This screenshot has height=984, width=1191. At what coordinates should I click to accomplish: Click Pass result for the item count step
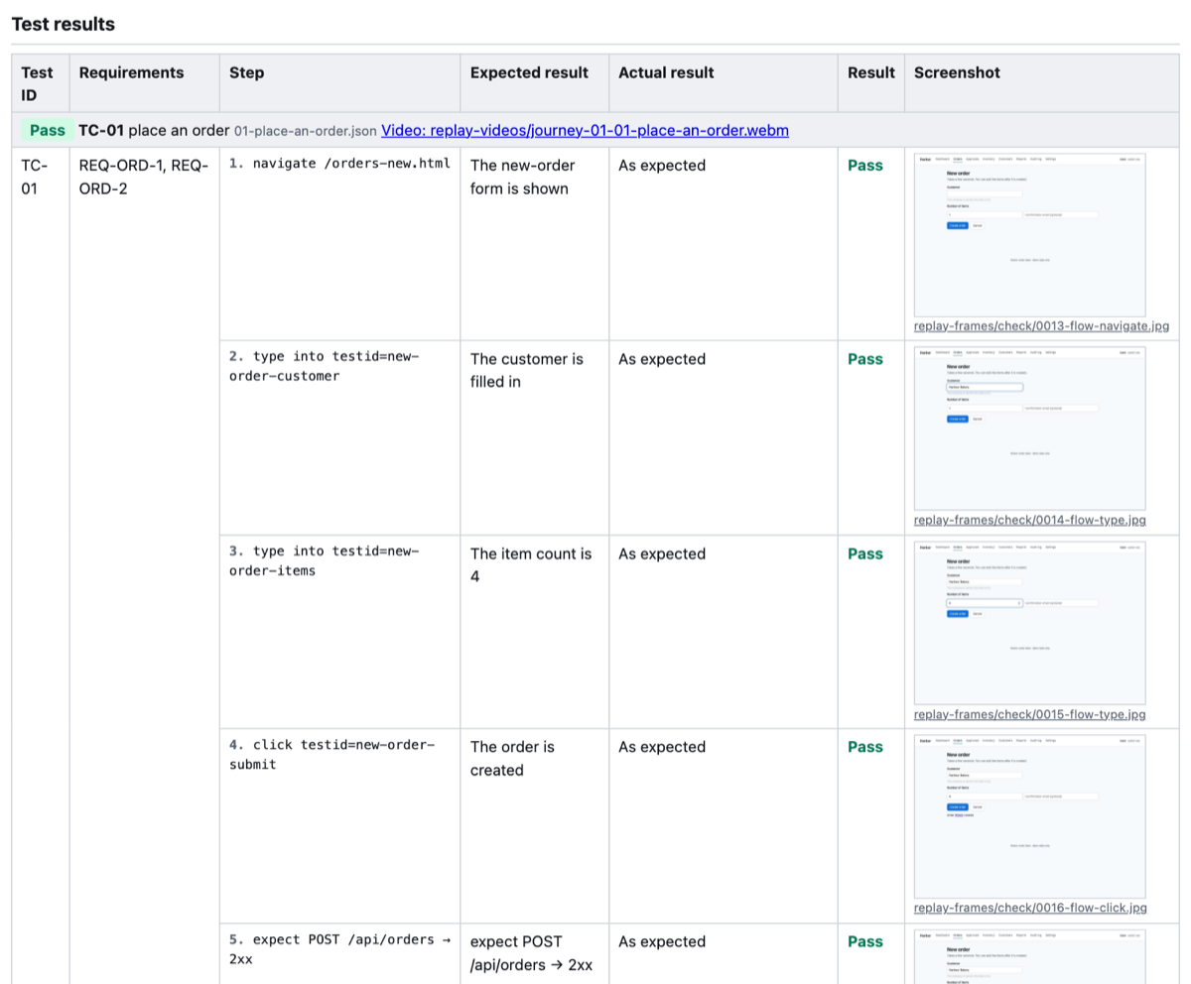865,553
